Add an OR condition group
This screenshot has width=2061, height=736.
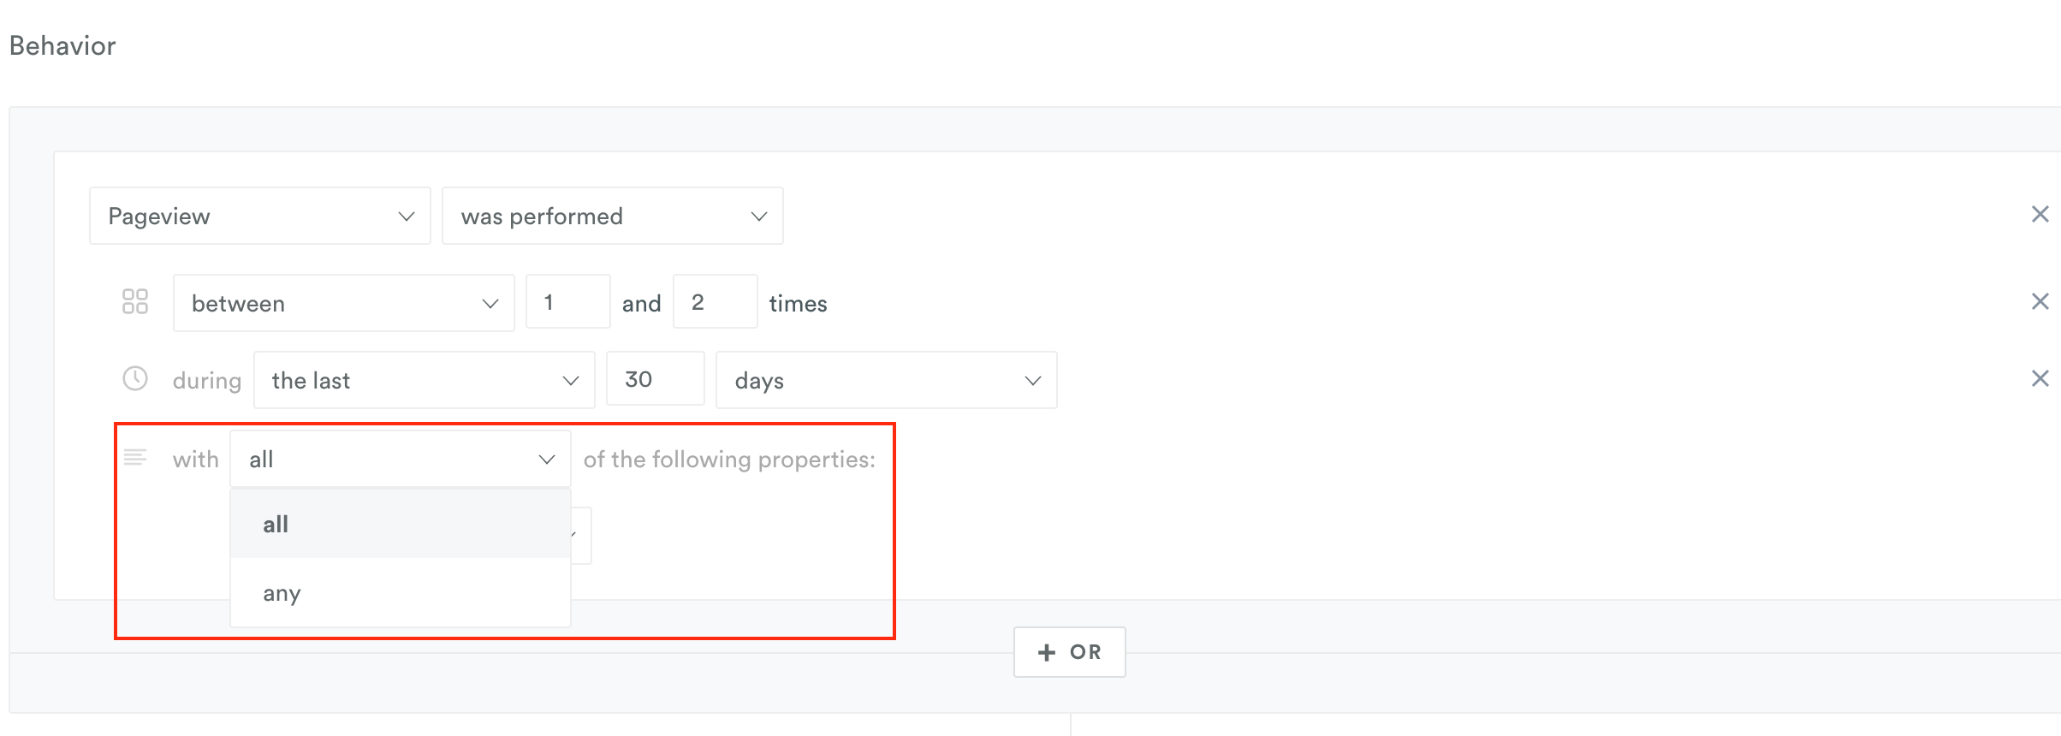[1070, 652]
